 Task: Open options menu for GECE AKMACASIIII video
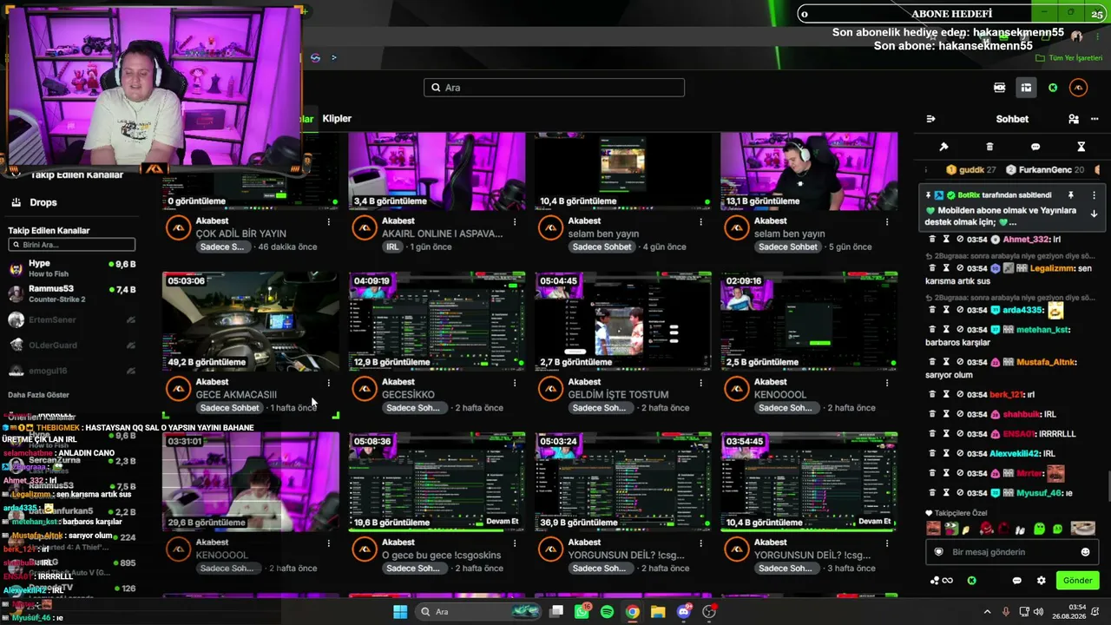click(x=328, y=382)
